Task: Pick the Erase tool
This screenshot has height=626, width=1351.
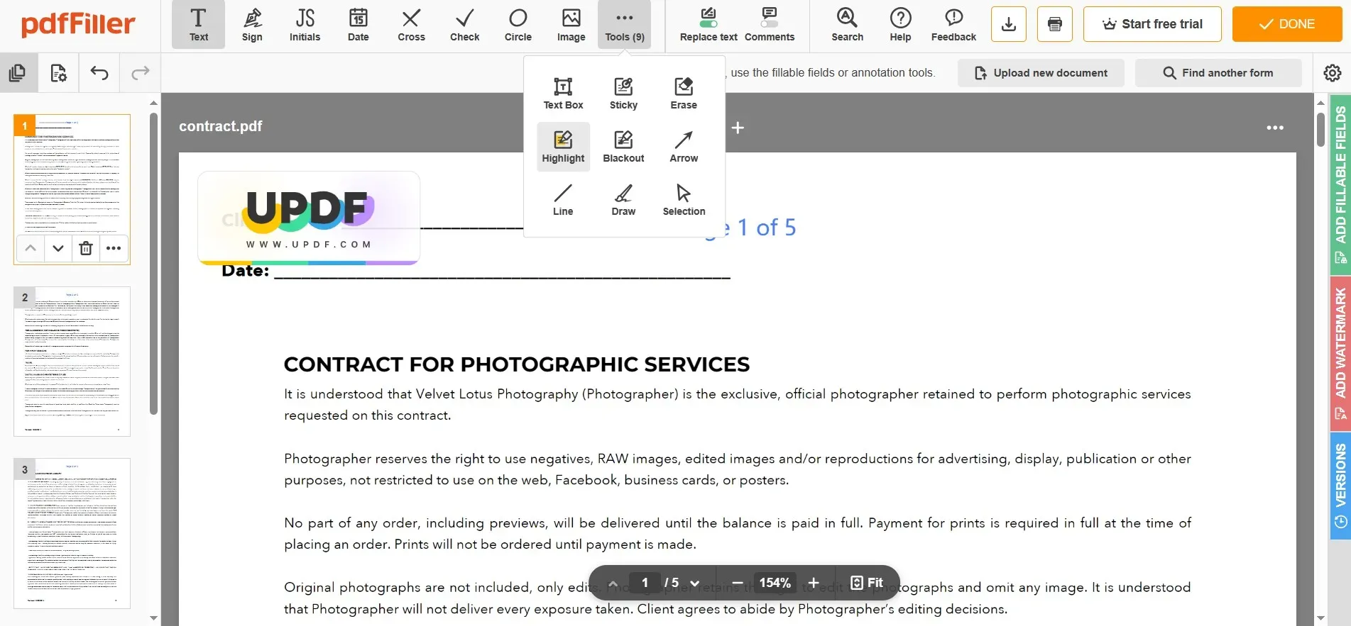Action: click(x=684, y=94)
